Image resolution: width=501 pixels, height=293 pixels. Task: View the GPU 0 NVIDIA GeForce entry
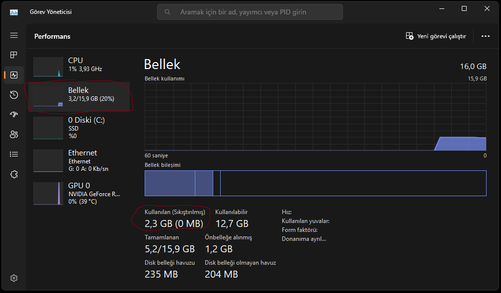80,193
